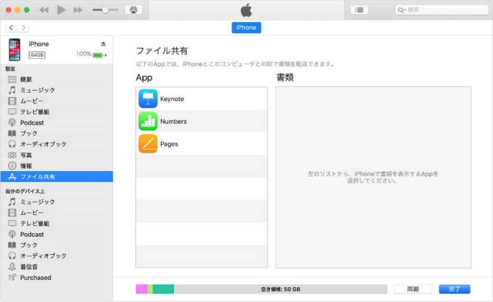Open 概要 in settings sidebar
This screenshot has height=302, width=493.
pos(26,79)
